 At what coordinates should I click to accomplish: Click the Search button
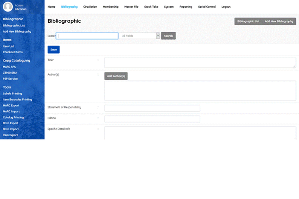click(x=168, y=36)
